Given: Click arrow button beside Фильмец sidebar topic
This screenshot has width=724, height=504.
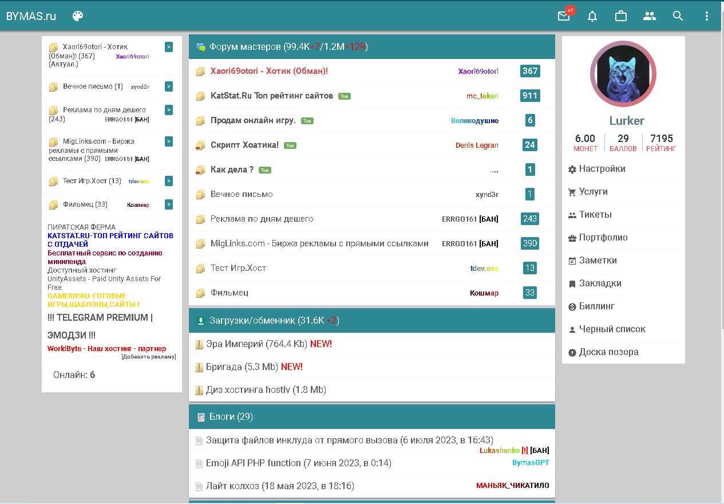Looking at the screenshot, I should pyautogui.click(x=169, y=204).
